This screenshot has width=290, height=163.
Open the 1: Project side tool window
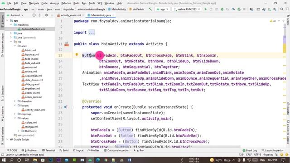click(x=2, y=21)
